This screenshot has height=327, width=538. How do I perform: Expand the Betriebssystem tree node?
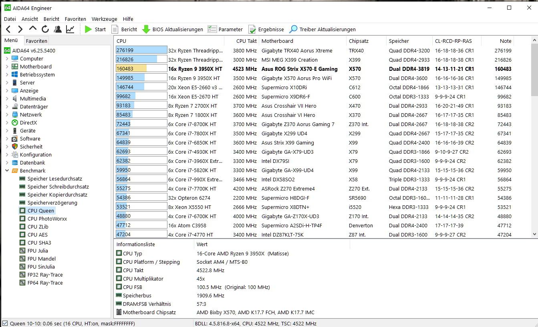click(x=7, y=74)
